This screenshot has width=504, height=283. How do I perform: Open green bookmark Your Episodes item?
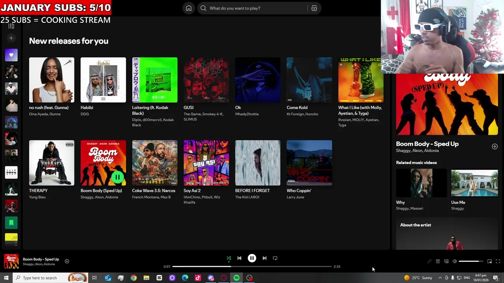11,223
